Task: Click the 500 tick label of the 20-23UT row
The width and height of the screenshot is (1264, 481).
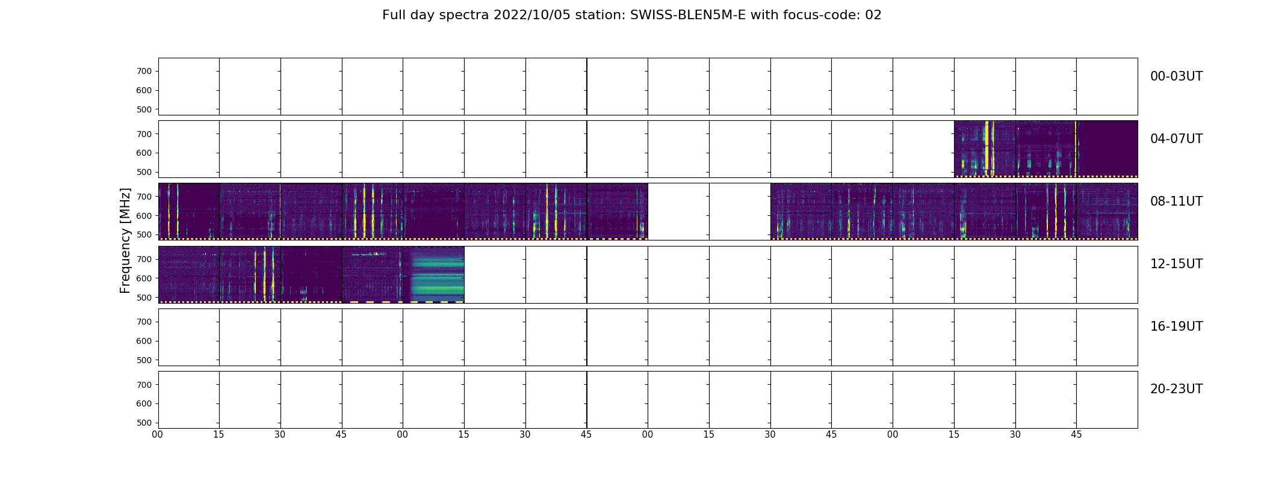Action: click(x=144, y=423)
